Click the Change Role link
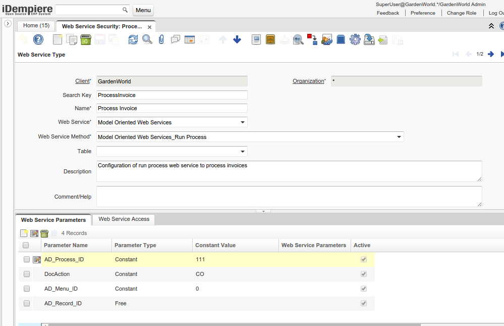 tap(461, 13)
